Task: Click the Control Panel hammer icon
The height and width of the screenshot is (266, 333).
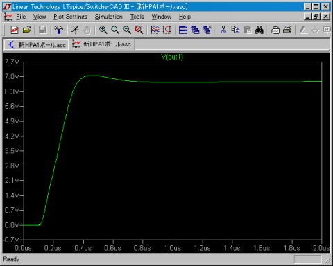Action: click(59, 30)
